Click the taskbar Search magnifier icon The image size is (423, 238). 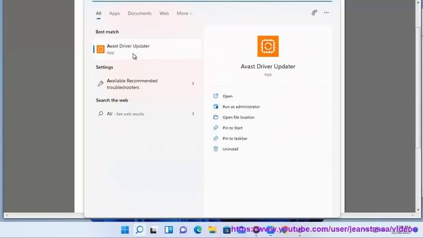pos(139,230)
